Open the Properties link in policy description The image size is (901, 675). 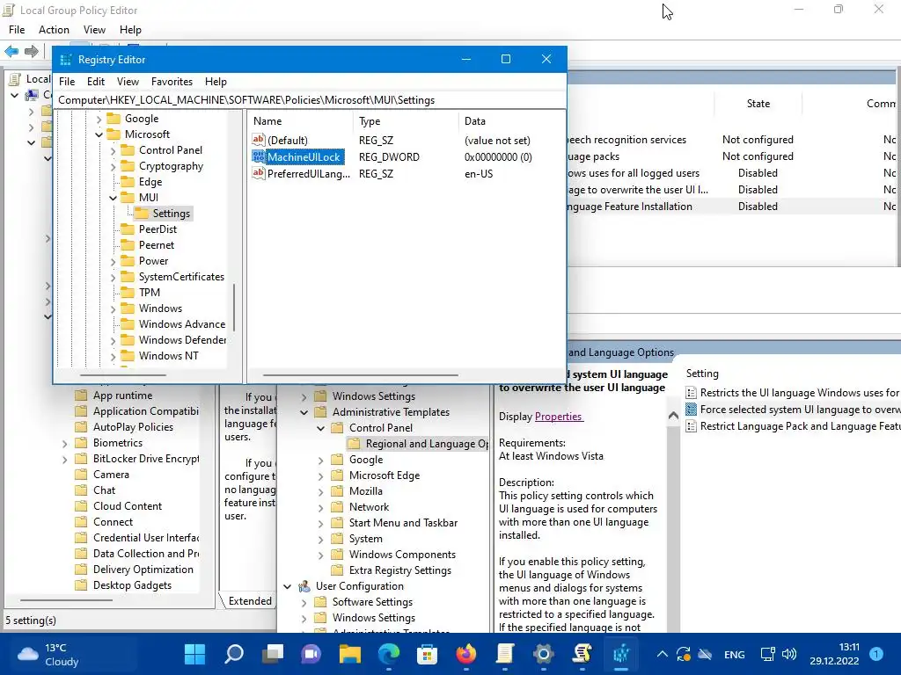(559, 416)
